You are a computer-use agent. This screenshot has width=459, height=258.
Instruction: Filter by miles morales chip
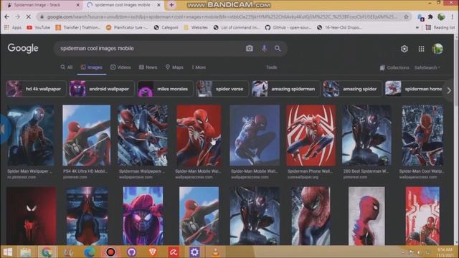166,89
